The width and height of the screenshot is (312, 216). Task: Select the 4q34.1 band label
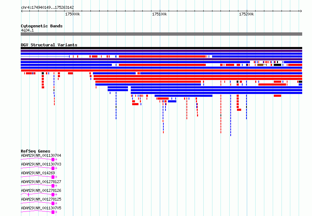tap(27, 30)
